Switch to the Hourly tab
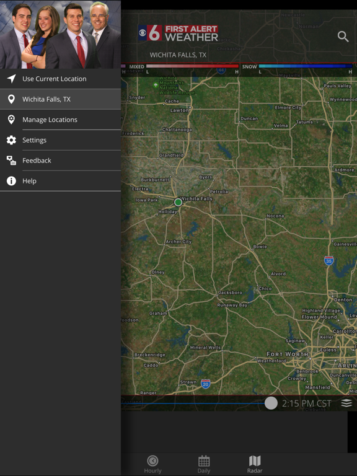The image size is (357, 476). (x=152, y=464)
